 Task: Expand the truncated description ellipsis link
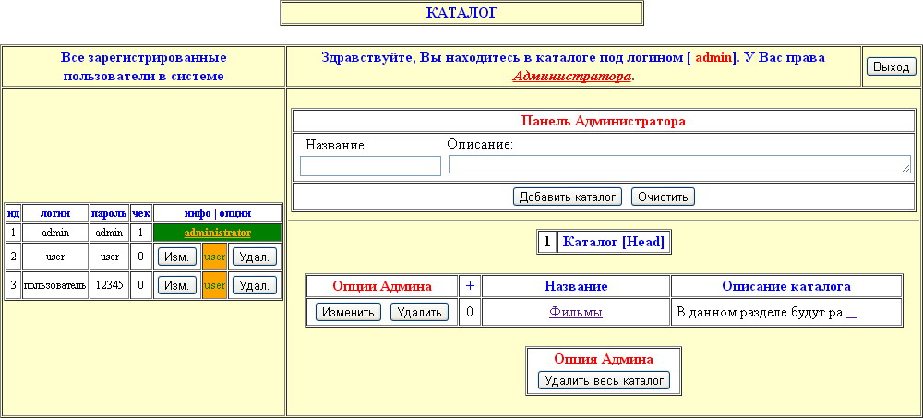[851, 313]
